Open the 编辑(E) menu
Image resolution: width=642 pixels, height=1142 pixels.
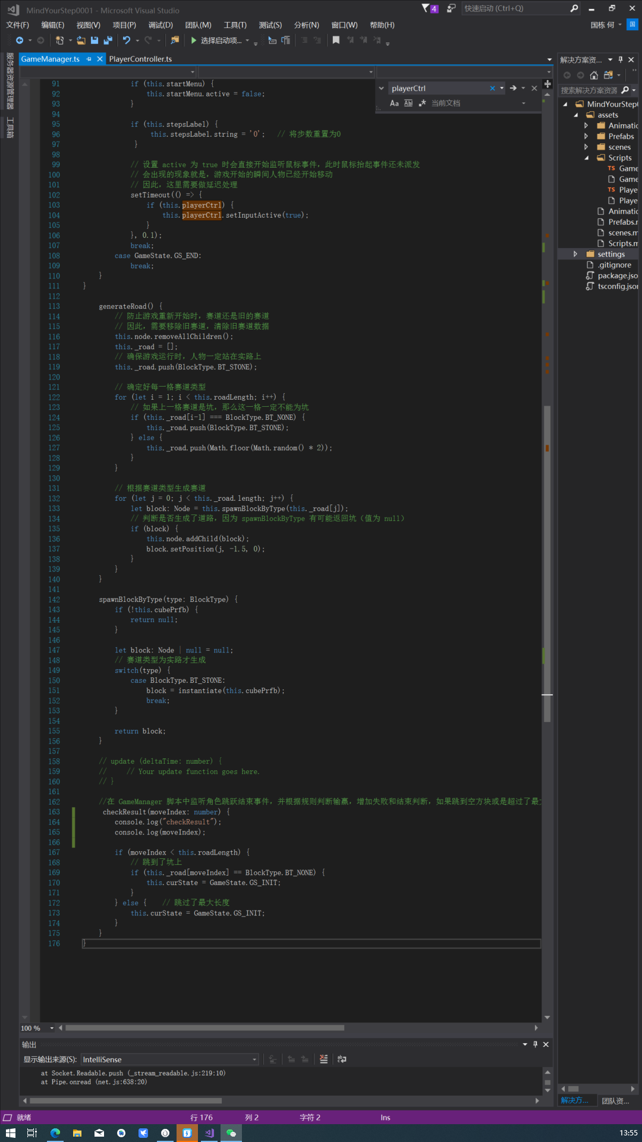pos(52,25)
